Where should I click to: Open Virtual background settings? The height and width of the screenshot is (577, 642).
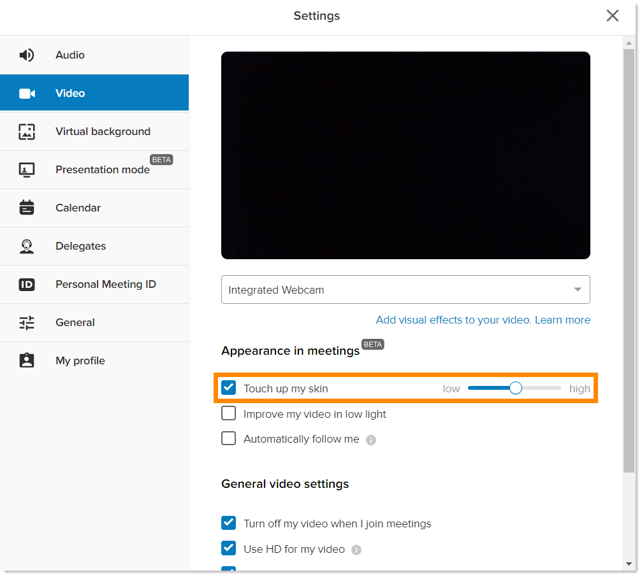pyautogui.click(x=94, y=131)
